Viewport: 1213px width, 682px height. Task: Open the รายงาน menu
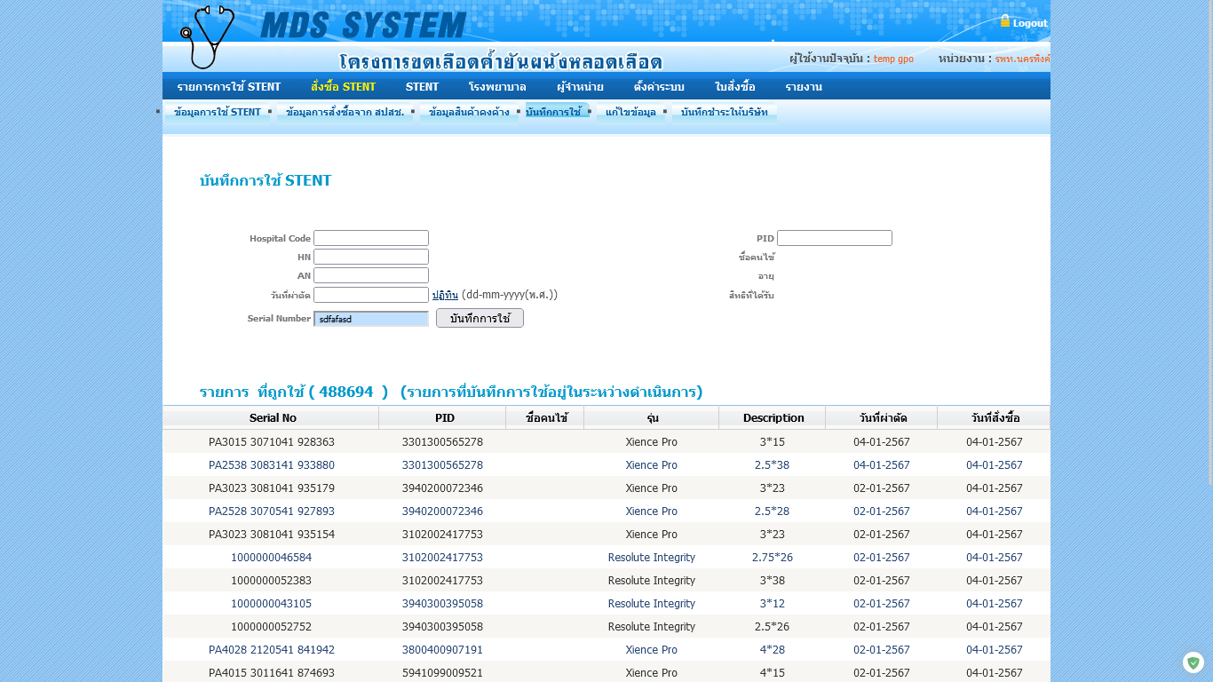(803, 86)
